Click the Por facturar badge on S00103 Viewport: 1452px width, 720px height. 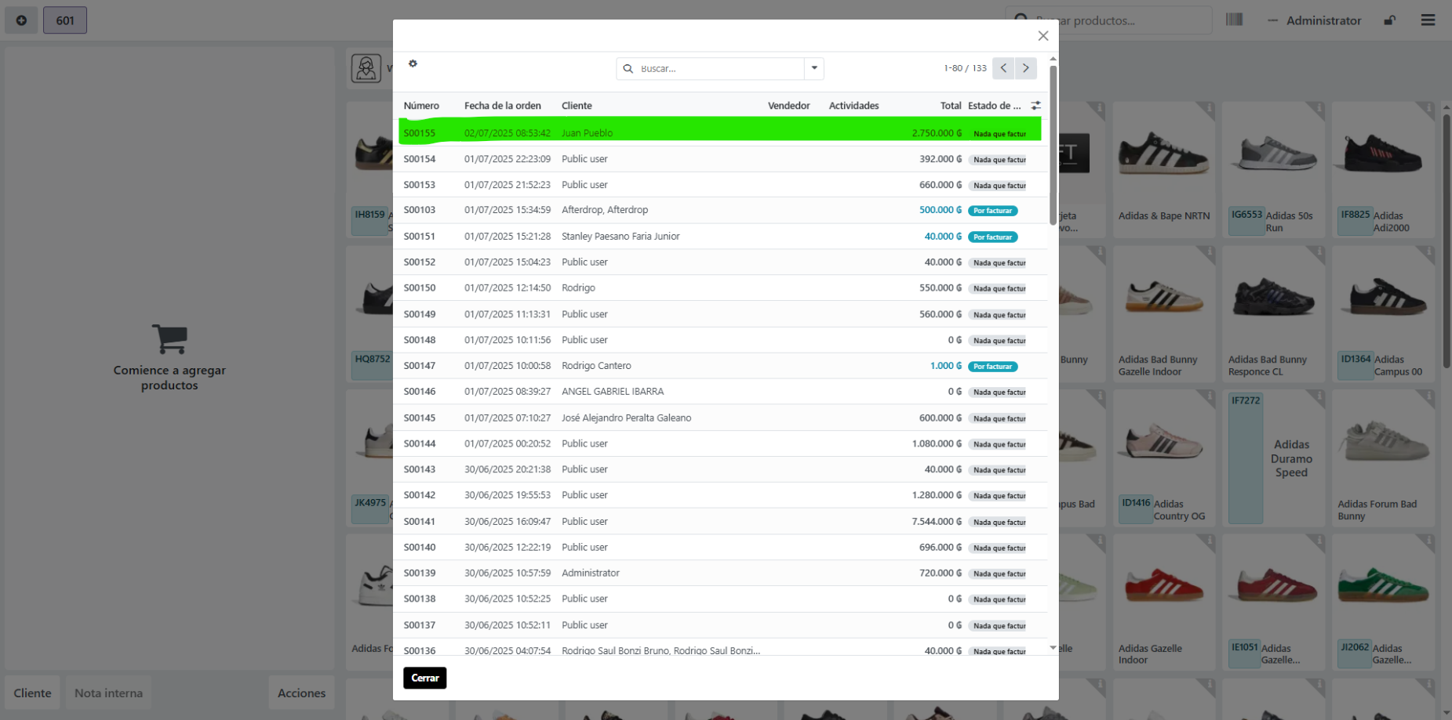tap(992, 211)
